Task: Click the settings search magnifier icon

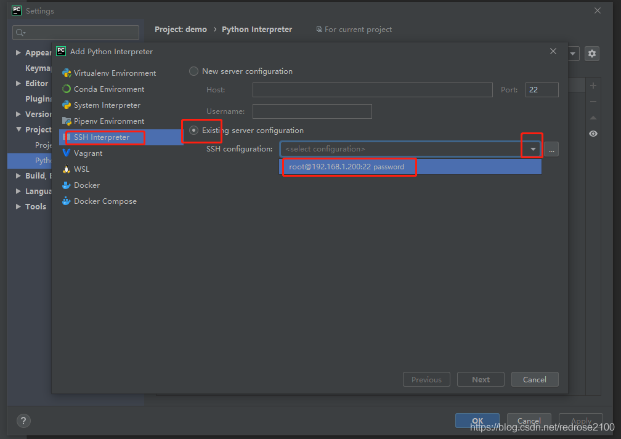Action: click(20, 33)
